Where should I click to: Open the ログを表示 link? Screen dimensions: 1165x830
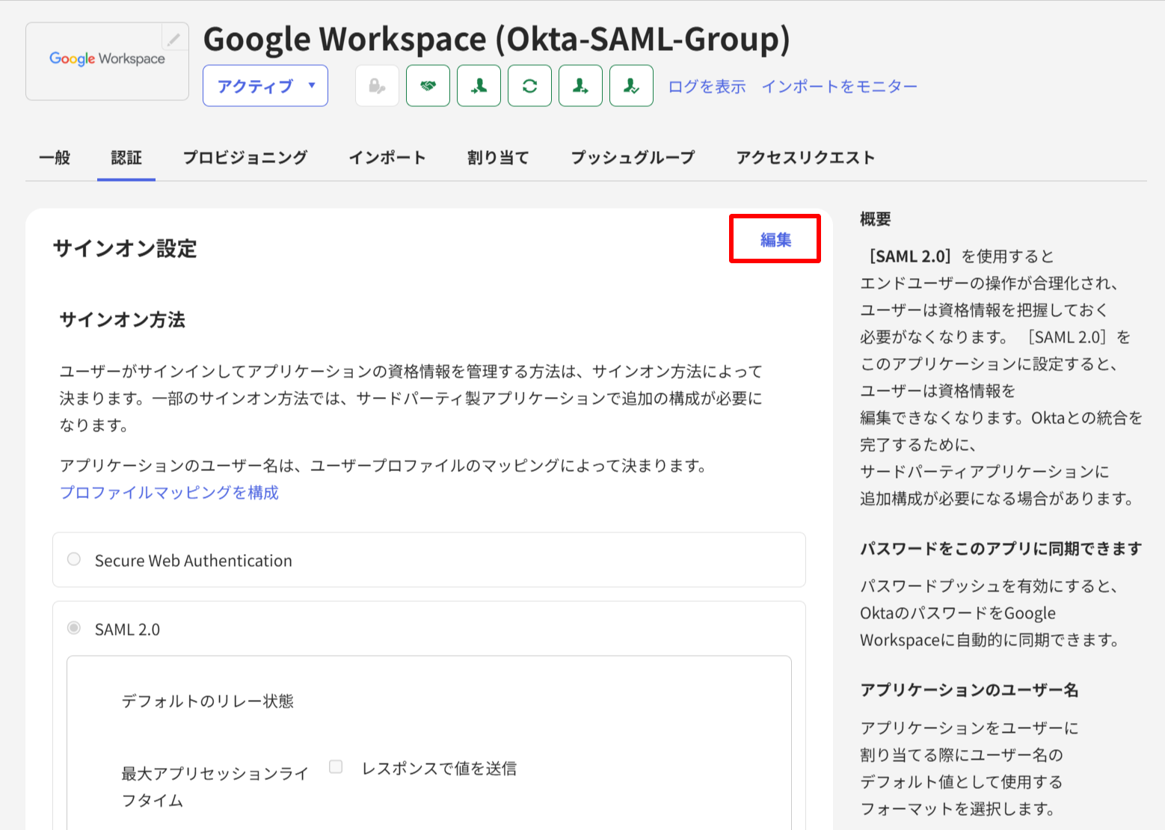click(x=707, y=87)
